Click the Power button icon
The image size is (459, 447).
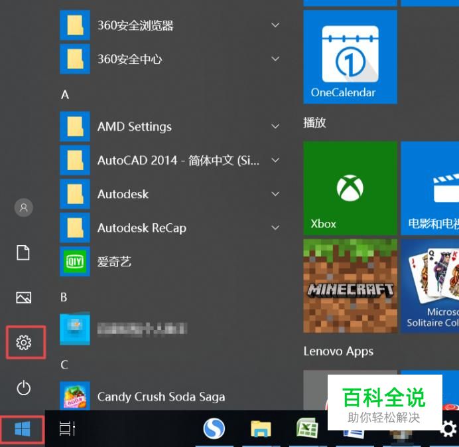point(24,388)
